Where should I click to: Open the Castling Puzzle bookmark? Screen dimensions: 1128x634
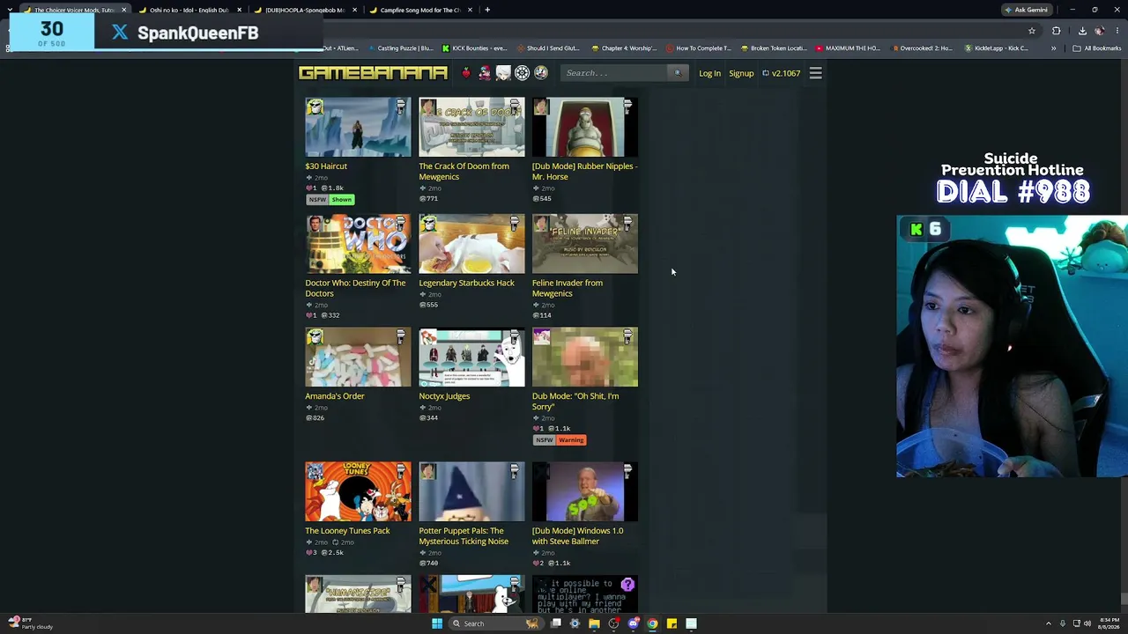pos(401,48)
